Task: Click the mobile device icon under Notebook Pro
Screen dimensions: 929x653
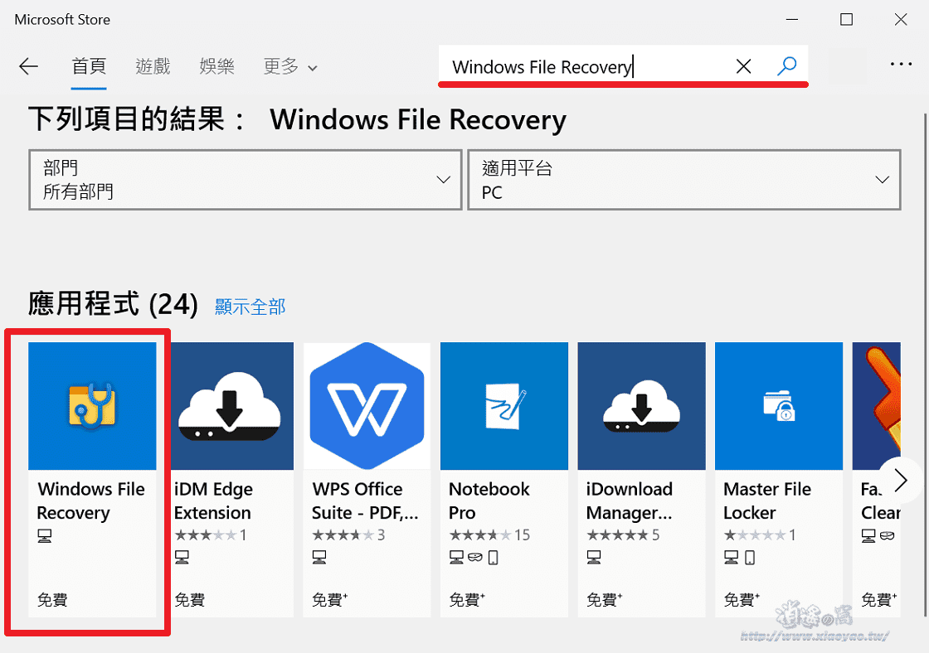Action: [x=493, y=557]
